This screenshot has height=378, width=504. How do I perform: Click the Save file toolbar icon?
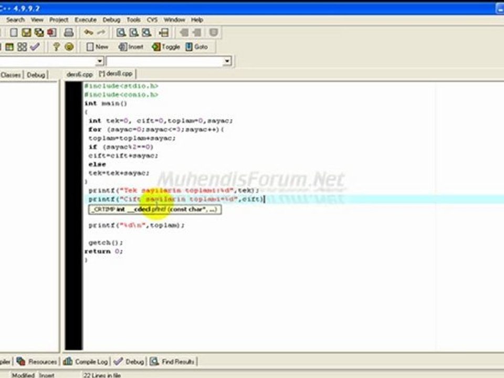[x=26, y=33]
